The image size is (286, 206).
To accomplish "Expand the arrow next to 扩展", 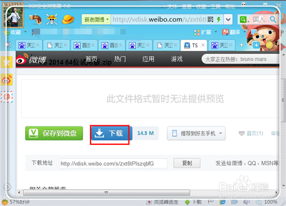I will coord(216,31).
